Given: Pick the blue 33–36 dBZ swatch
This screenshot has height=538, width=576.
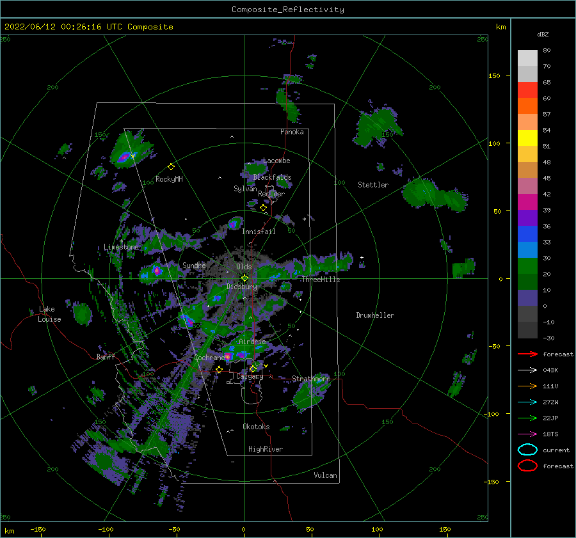Looking at the screenshot, I should (527, 234).
